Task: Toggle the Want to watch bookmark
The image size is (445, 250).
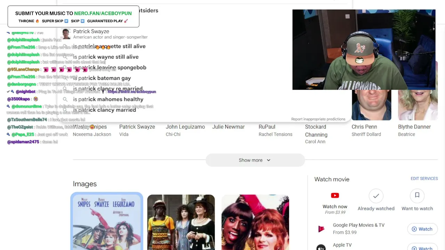Action: 417,195
